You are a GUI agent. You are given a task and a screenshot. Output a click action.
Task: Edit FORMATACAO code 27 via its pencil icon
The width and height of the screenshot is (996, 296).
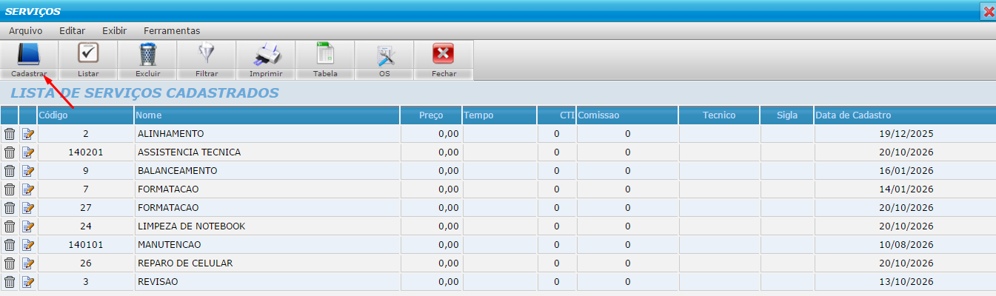28,208
